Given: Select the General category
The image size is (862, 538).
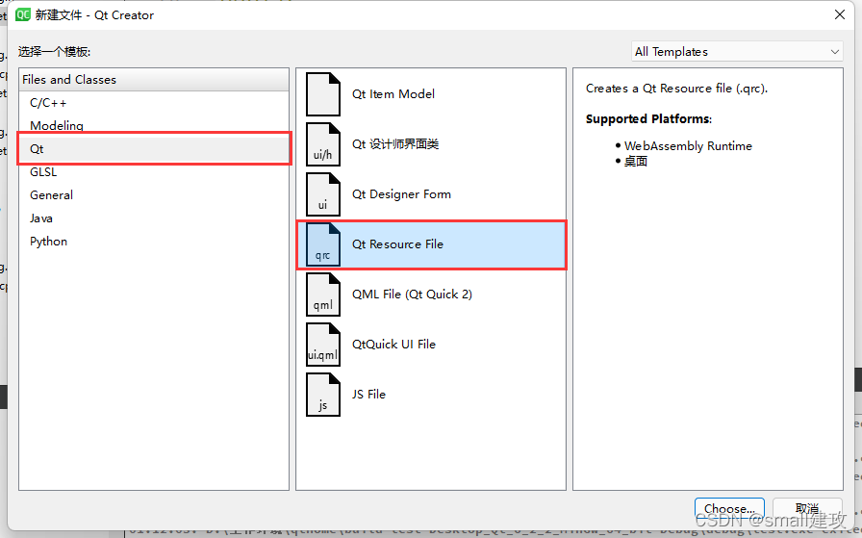Looking at the screenshot, I should 153,195.
